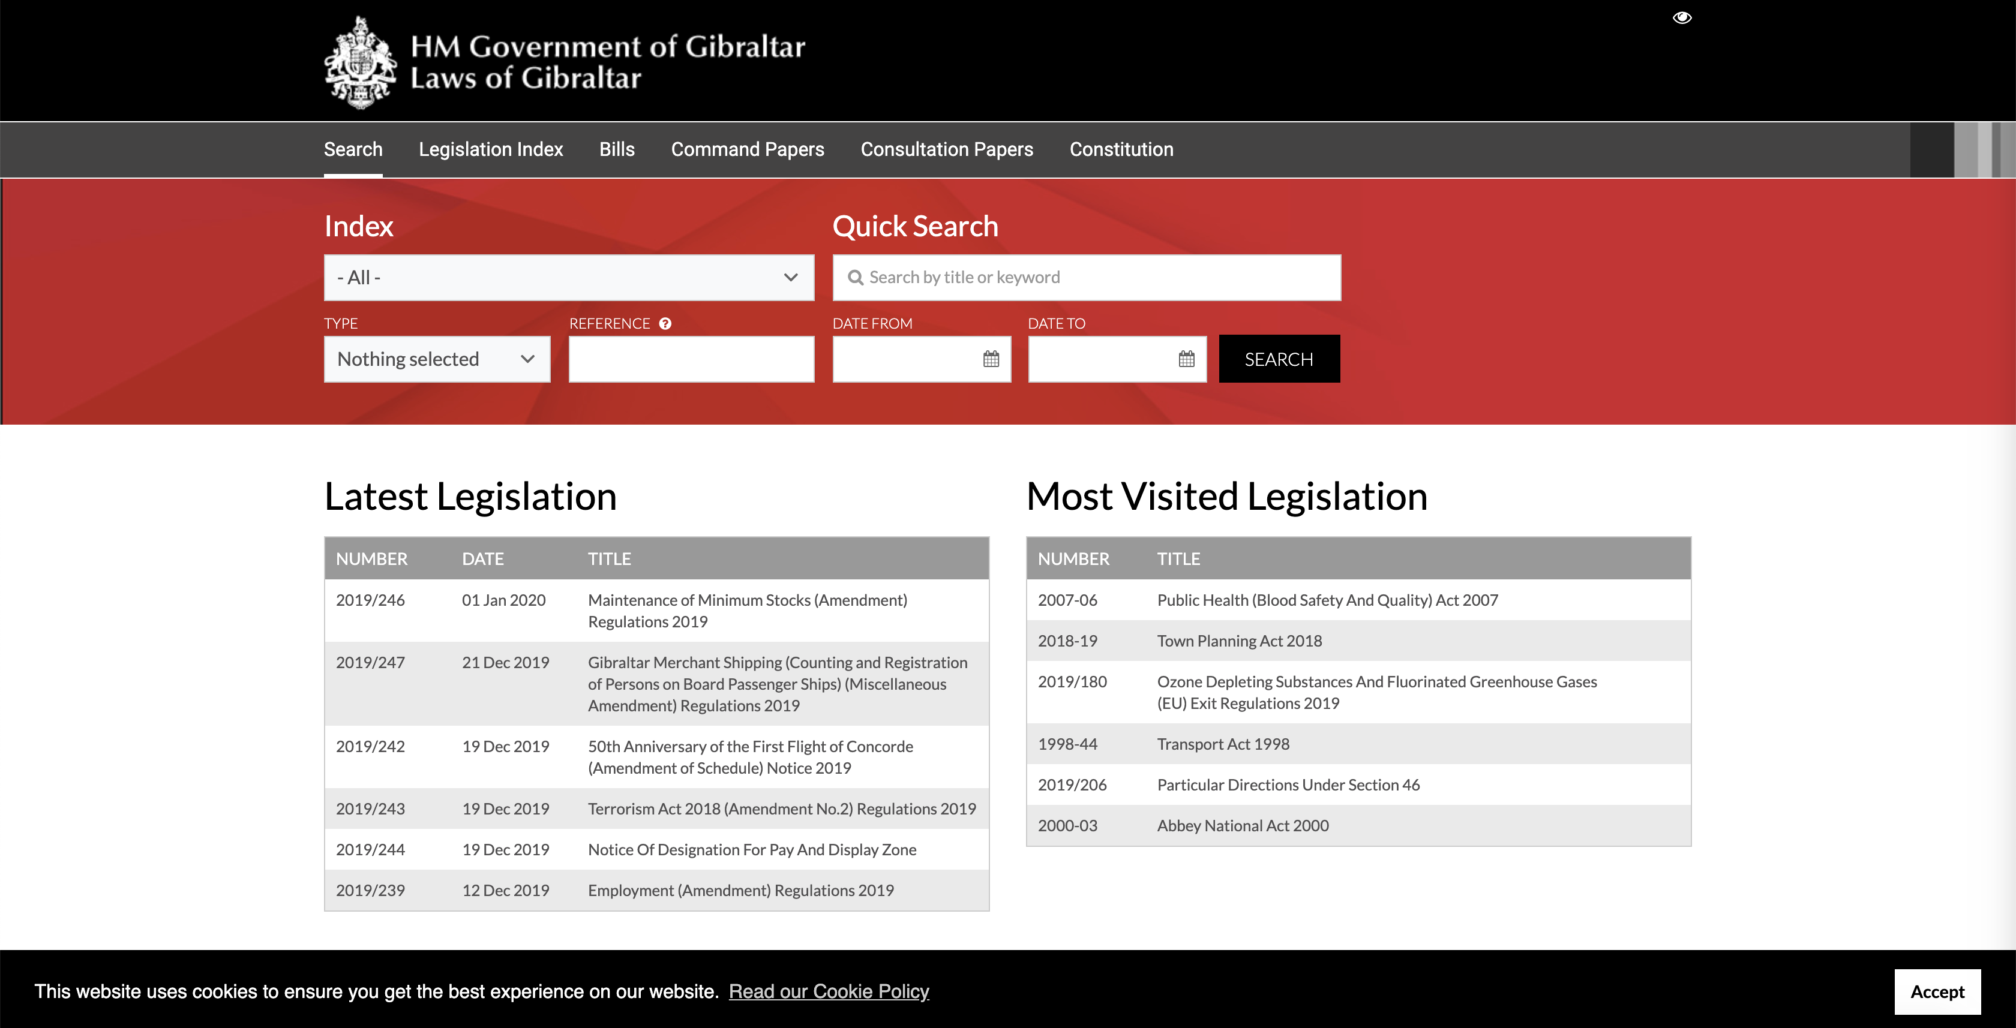Viewport: 2016px width, 1028px height.
Task: Open the Bills section
Action: 617,149
